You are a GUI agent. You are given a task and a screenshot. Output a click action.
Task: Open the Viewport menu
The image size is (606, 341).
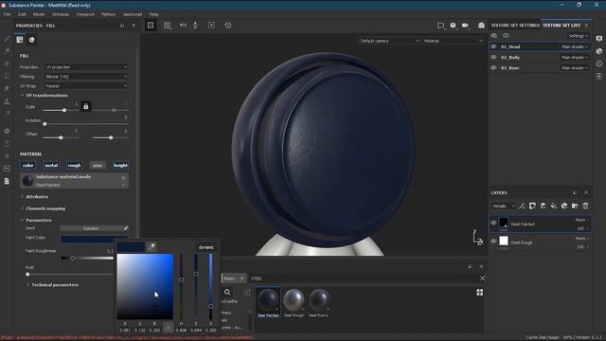point(85,14)
